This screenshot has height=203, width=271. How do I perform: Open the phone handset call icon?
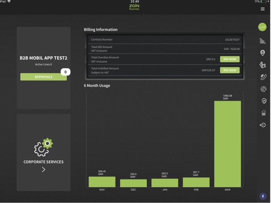pyautogui.click(x=263, y=77)
